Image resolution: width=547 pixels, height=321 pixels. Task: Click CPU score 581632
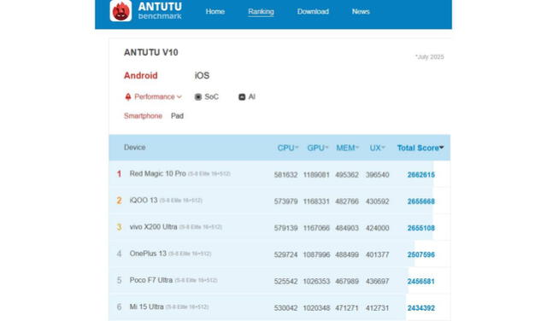tap(285, 175)
